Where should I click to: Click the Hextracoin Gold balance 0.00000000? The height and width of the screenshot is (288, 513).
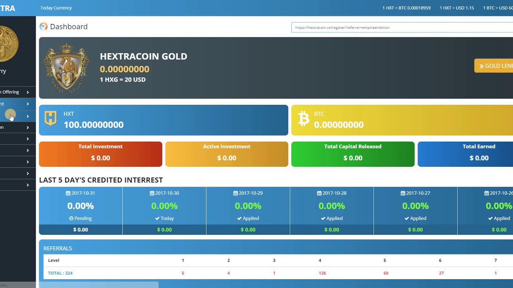(x=125, y=69)
